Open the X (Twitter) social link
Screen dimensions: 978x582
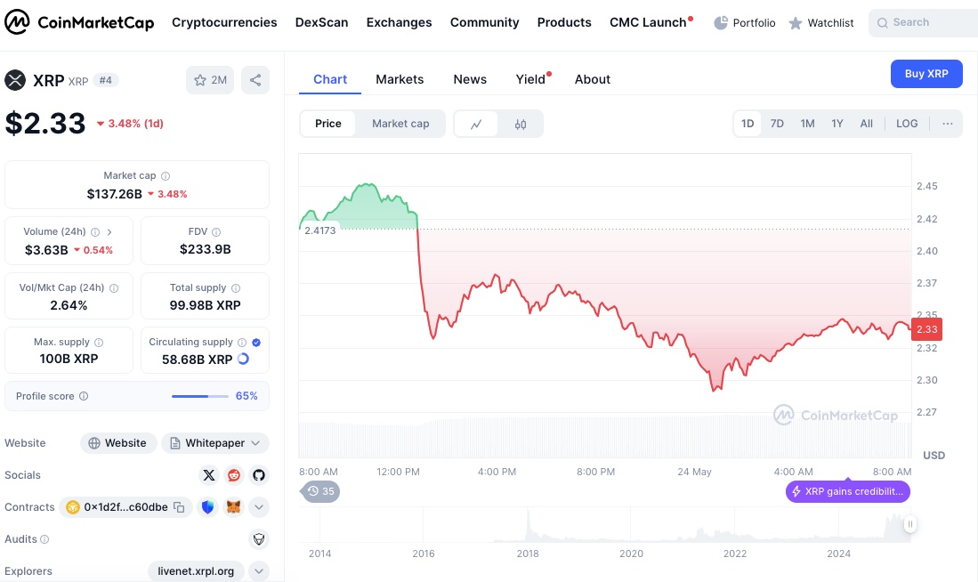[x=209, y=475]
